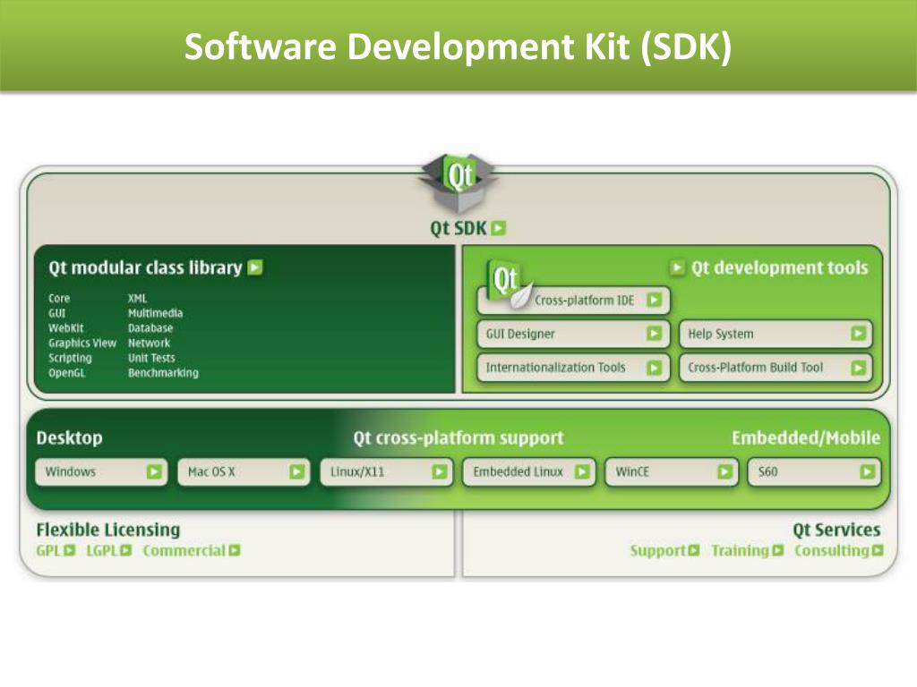Viewport: 917px width, 687px height.
Task: Choose the Windows platform button
Action: pos(101,472)
